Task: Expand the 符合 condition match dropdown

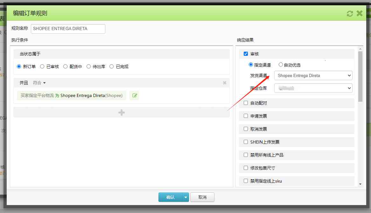Action: click(39, 83)
